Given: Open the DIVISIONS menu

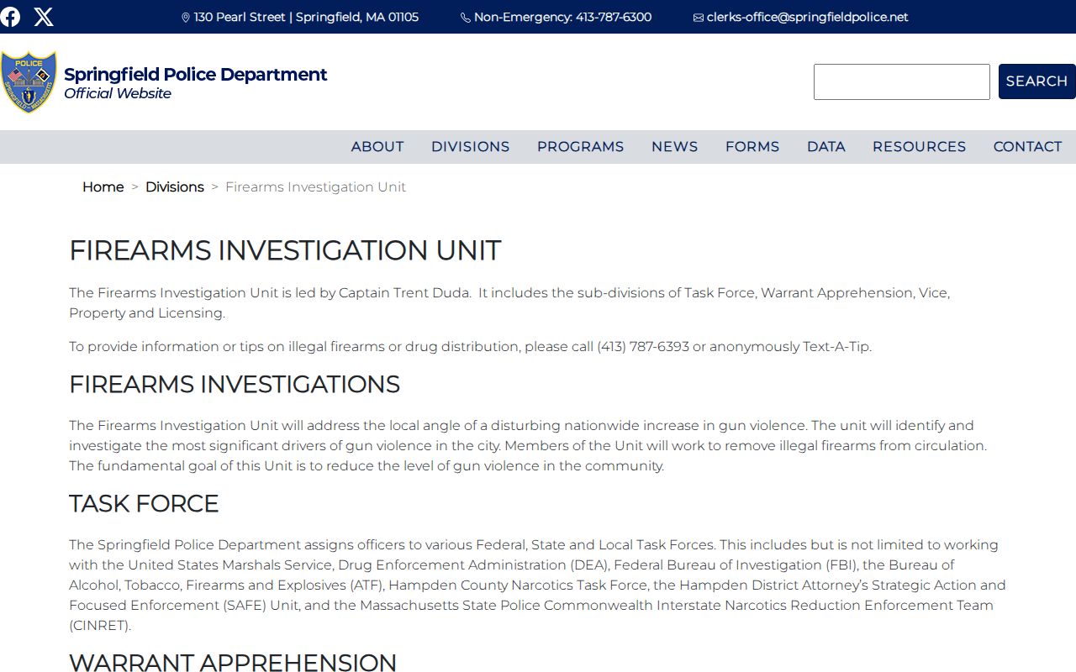Looking at the screenshot, I should click(470, 146).
